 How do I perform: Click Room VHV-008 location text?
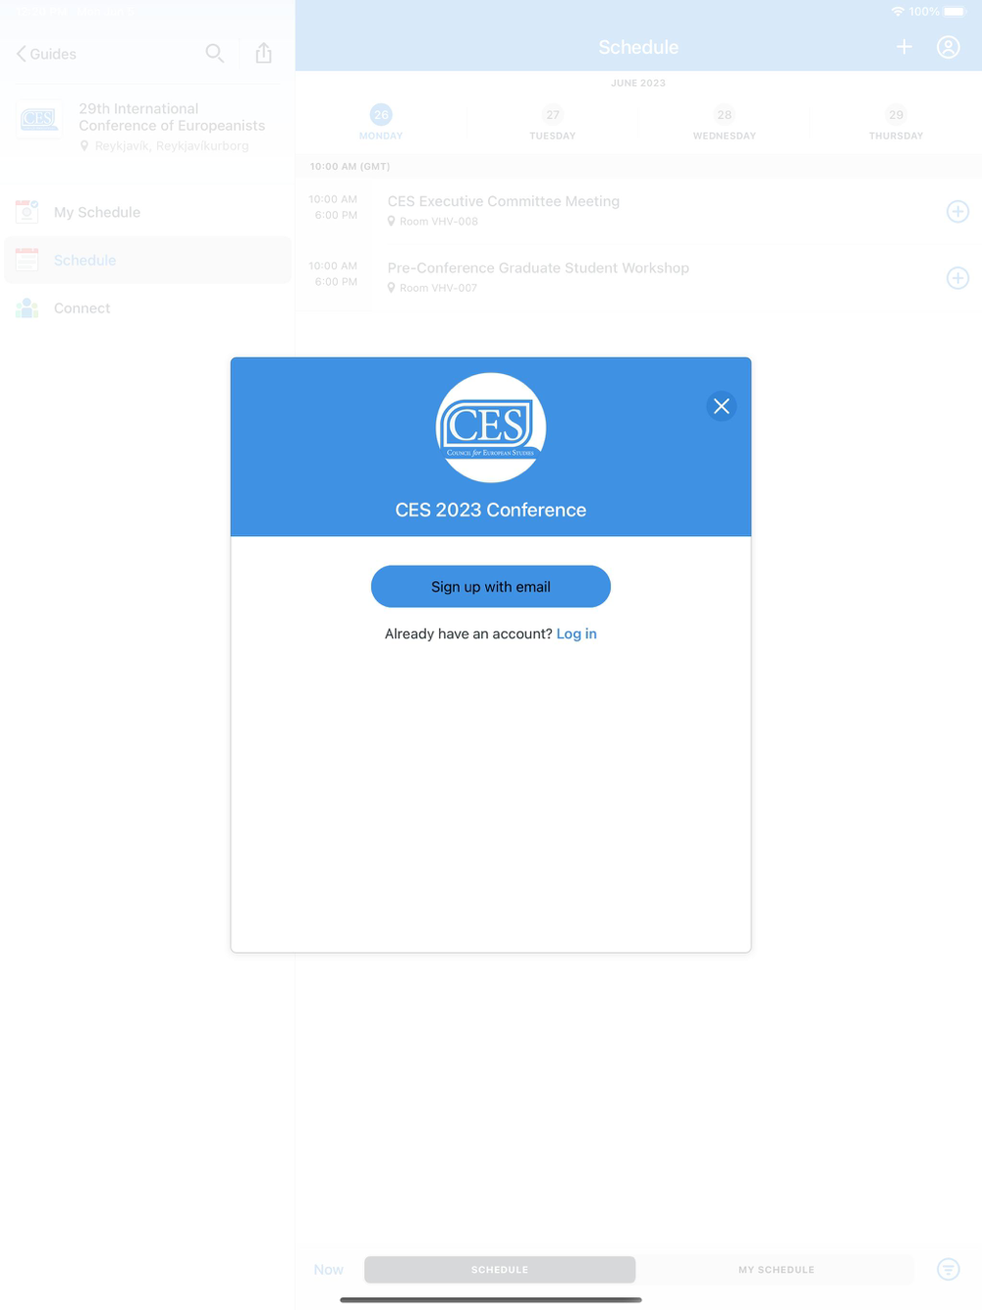coord(439,222)
